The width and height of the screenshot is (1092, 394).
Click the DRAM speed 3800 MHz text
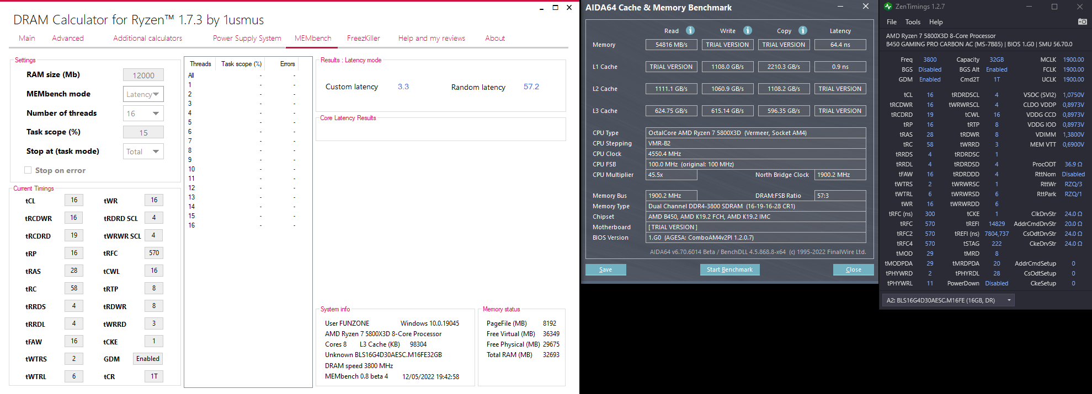click(x=359, y=366)
